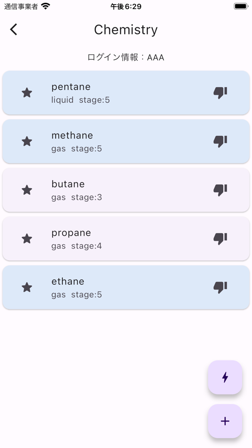Viewport: 252px width, 448px height.
Task: Tap the star icon beside pentane
Action: tap(27, 93)
